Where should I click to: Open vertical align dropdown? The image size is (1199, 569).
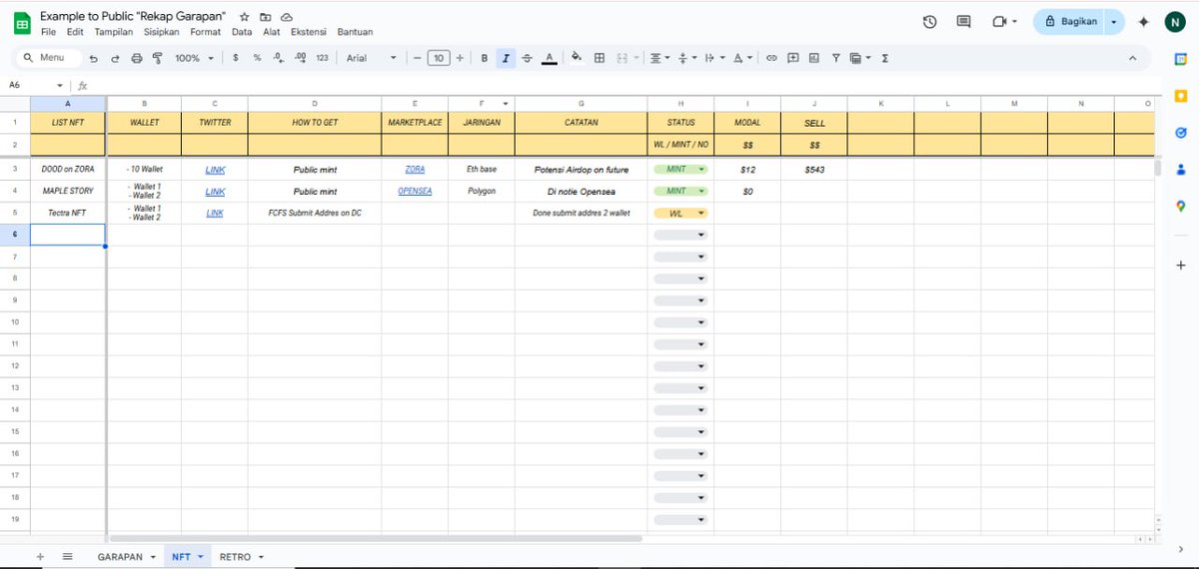pos(687,58)
